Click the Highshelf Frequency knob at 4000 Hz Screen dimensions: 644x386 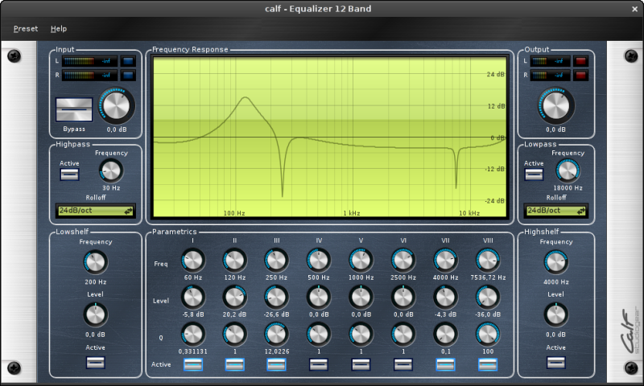[555, 262]
